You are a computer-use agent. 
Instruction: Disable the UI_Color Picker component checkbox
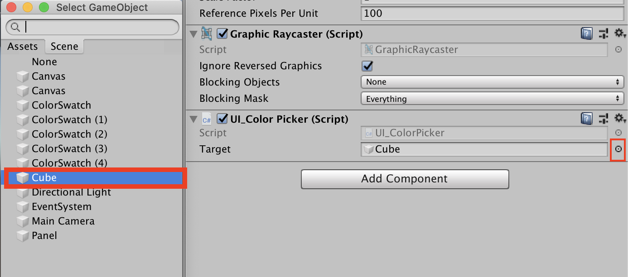point(222,119)
